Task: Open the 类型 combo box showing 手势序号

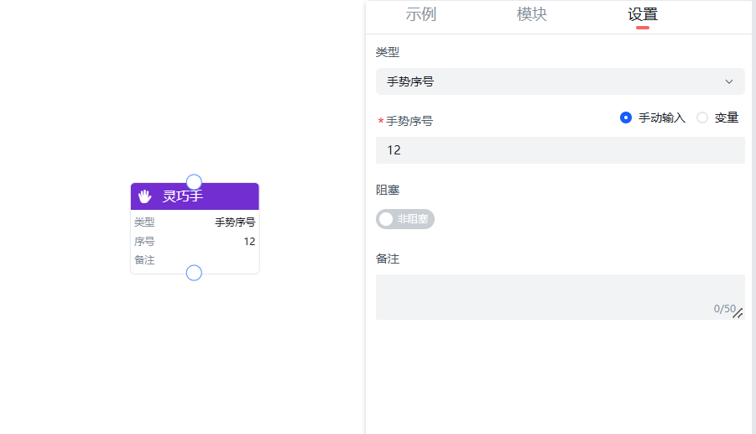Action: (554, 81)
